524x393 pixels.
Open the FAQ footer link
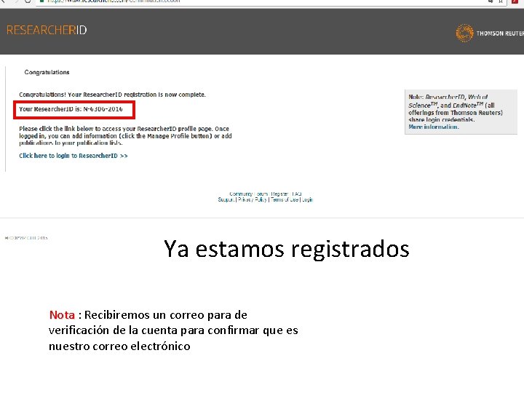(297, 194)
